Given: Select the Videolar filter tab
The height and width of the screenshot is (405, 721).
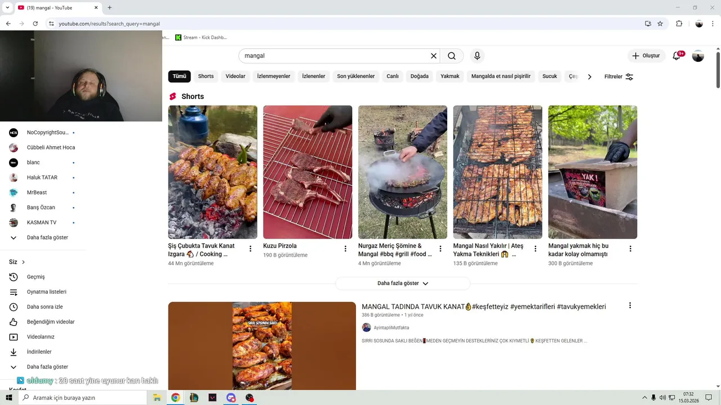Looking at the screenshot, I should coord(235,76).
